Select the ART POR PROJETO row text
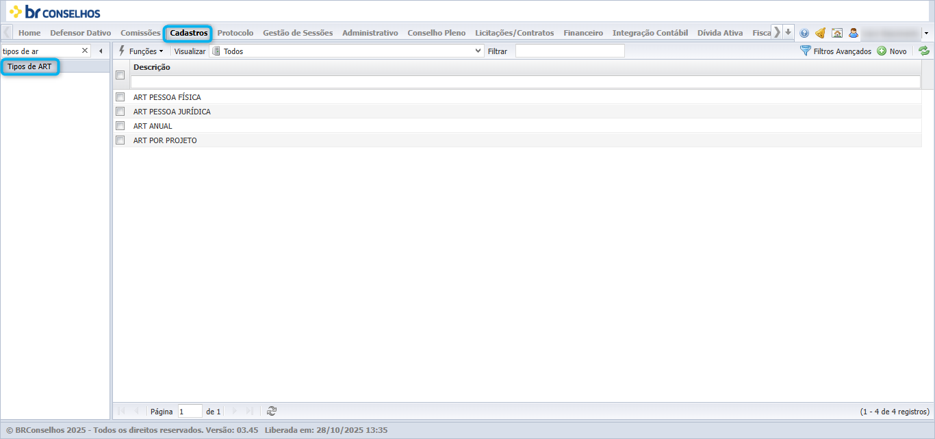 pyautogui.click(x=165, y=140)
